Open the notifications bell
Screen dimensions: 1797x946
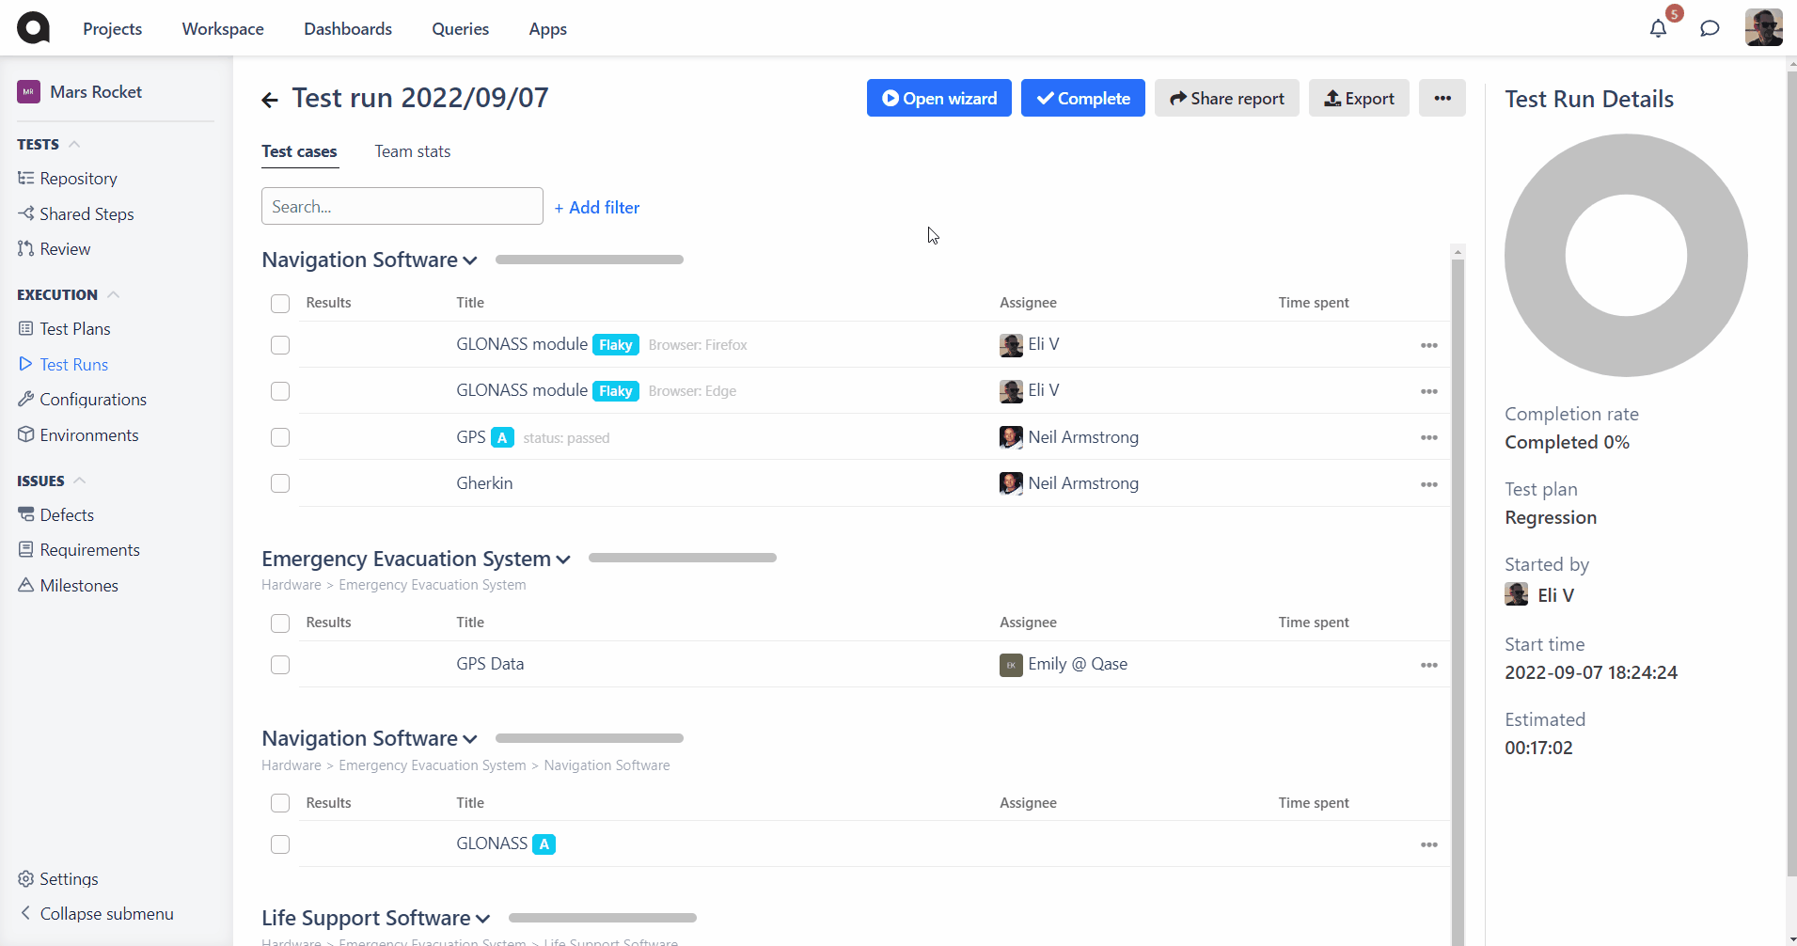1658,28
